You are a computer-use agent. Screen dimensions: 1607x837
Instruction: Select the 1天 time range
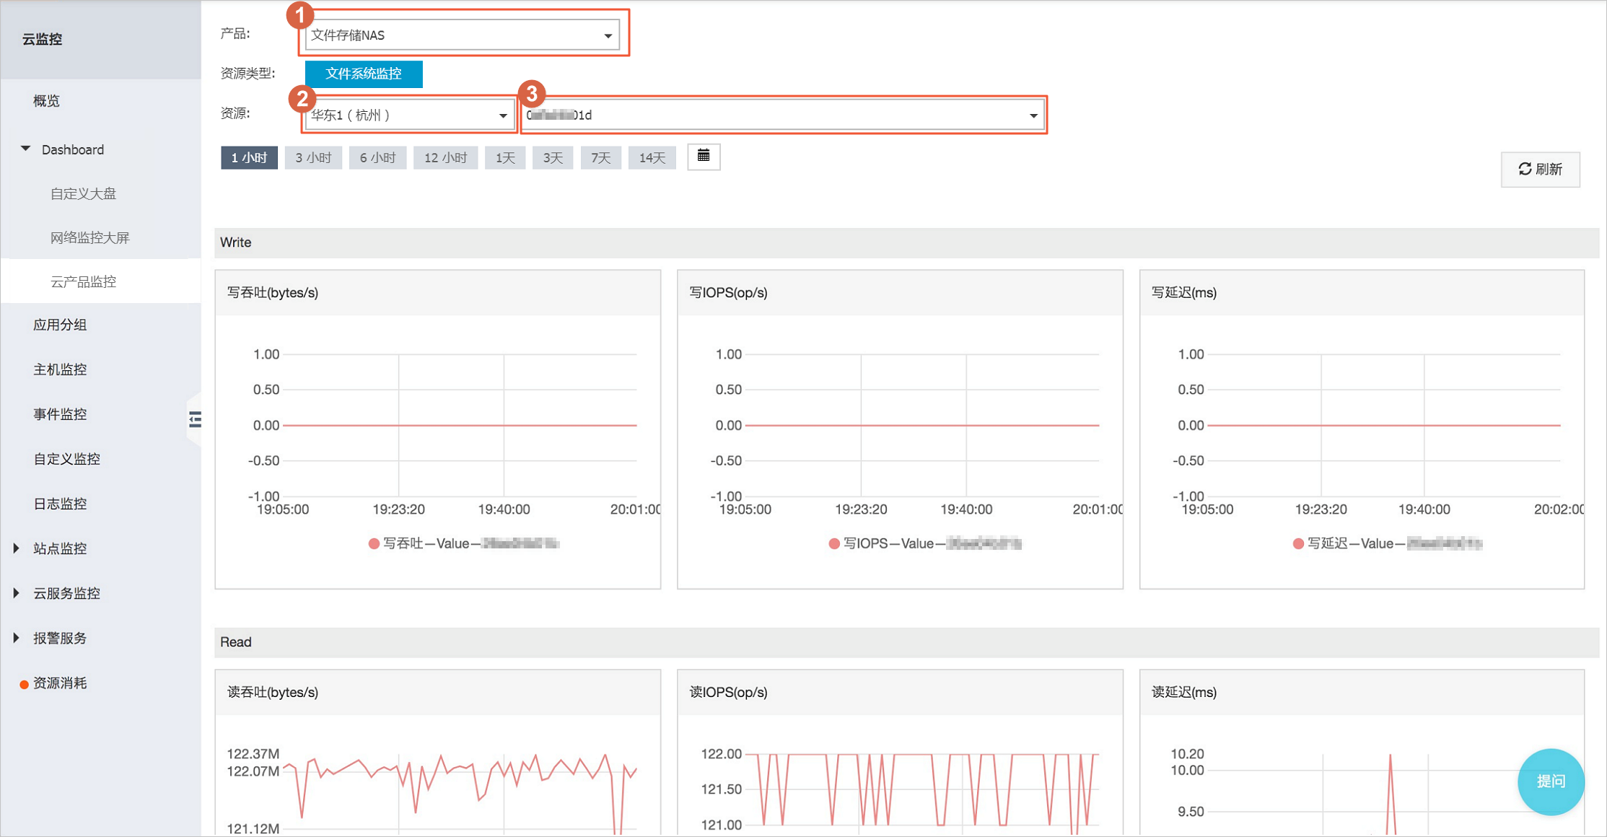coord(505,157)
